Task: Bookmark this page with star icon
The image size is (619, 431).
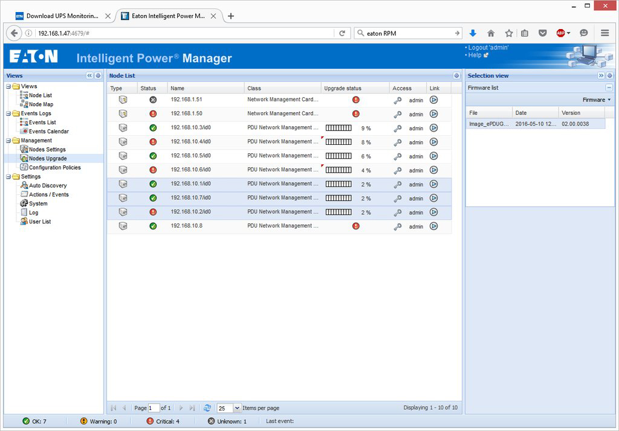Action: coord(509,33)
